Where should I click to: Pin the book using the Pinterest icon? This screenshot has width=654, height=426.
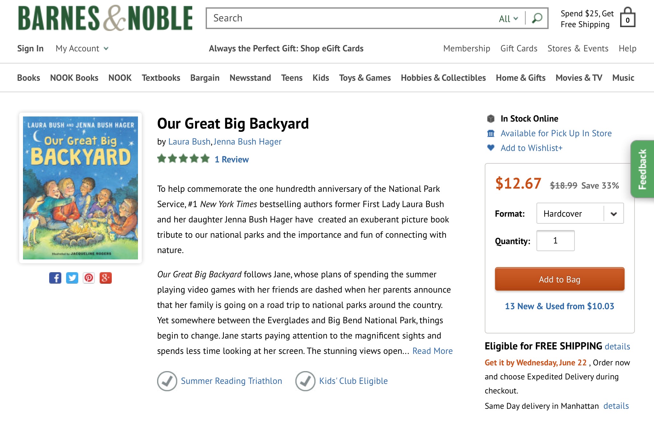point(89,278)
